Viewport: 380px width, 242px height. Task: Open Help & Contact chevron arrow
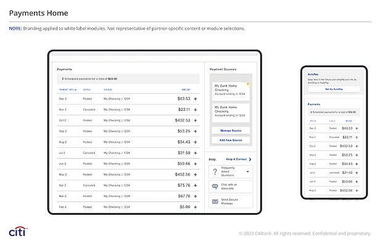pyautogui.click(x=250, y=159)
